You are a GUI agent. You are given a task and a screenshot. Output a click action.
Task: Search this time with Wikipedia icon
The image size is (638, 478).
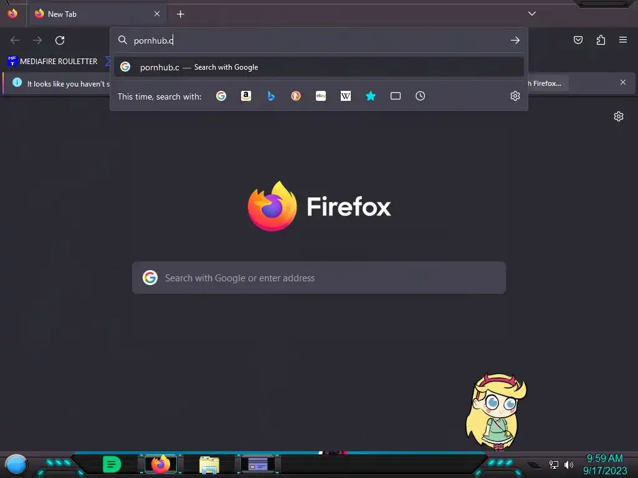click(345, 96)
